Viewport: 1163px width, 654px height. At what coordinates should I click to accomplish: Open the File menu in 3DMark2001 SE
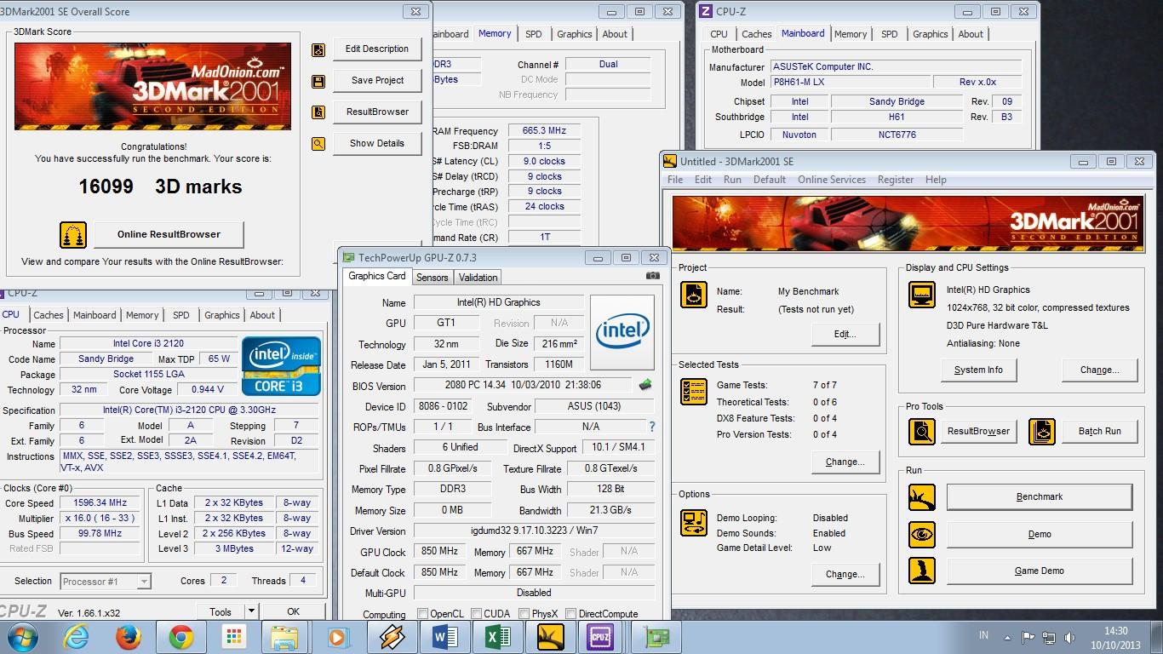(675, 180)
